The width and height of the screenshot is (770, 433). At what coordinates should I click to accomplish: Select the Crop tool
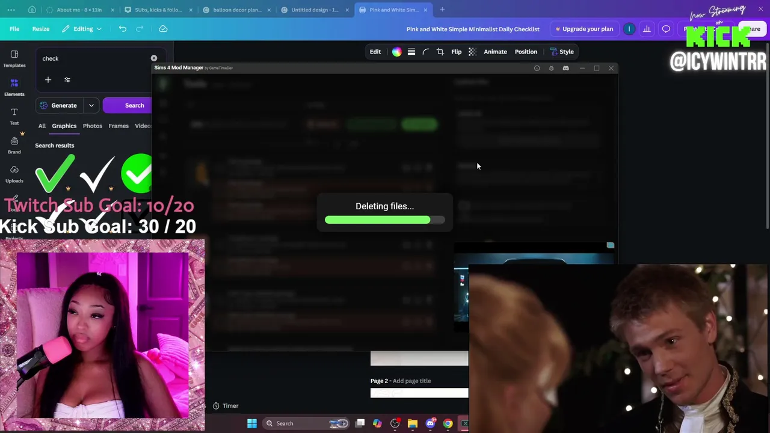point(440,52)
